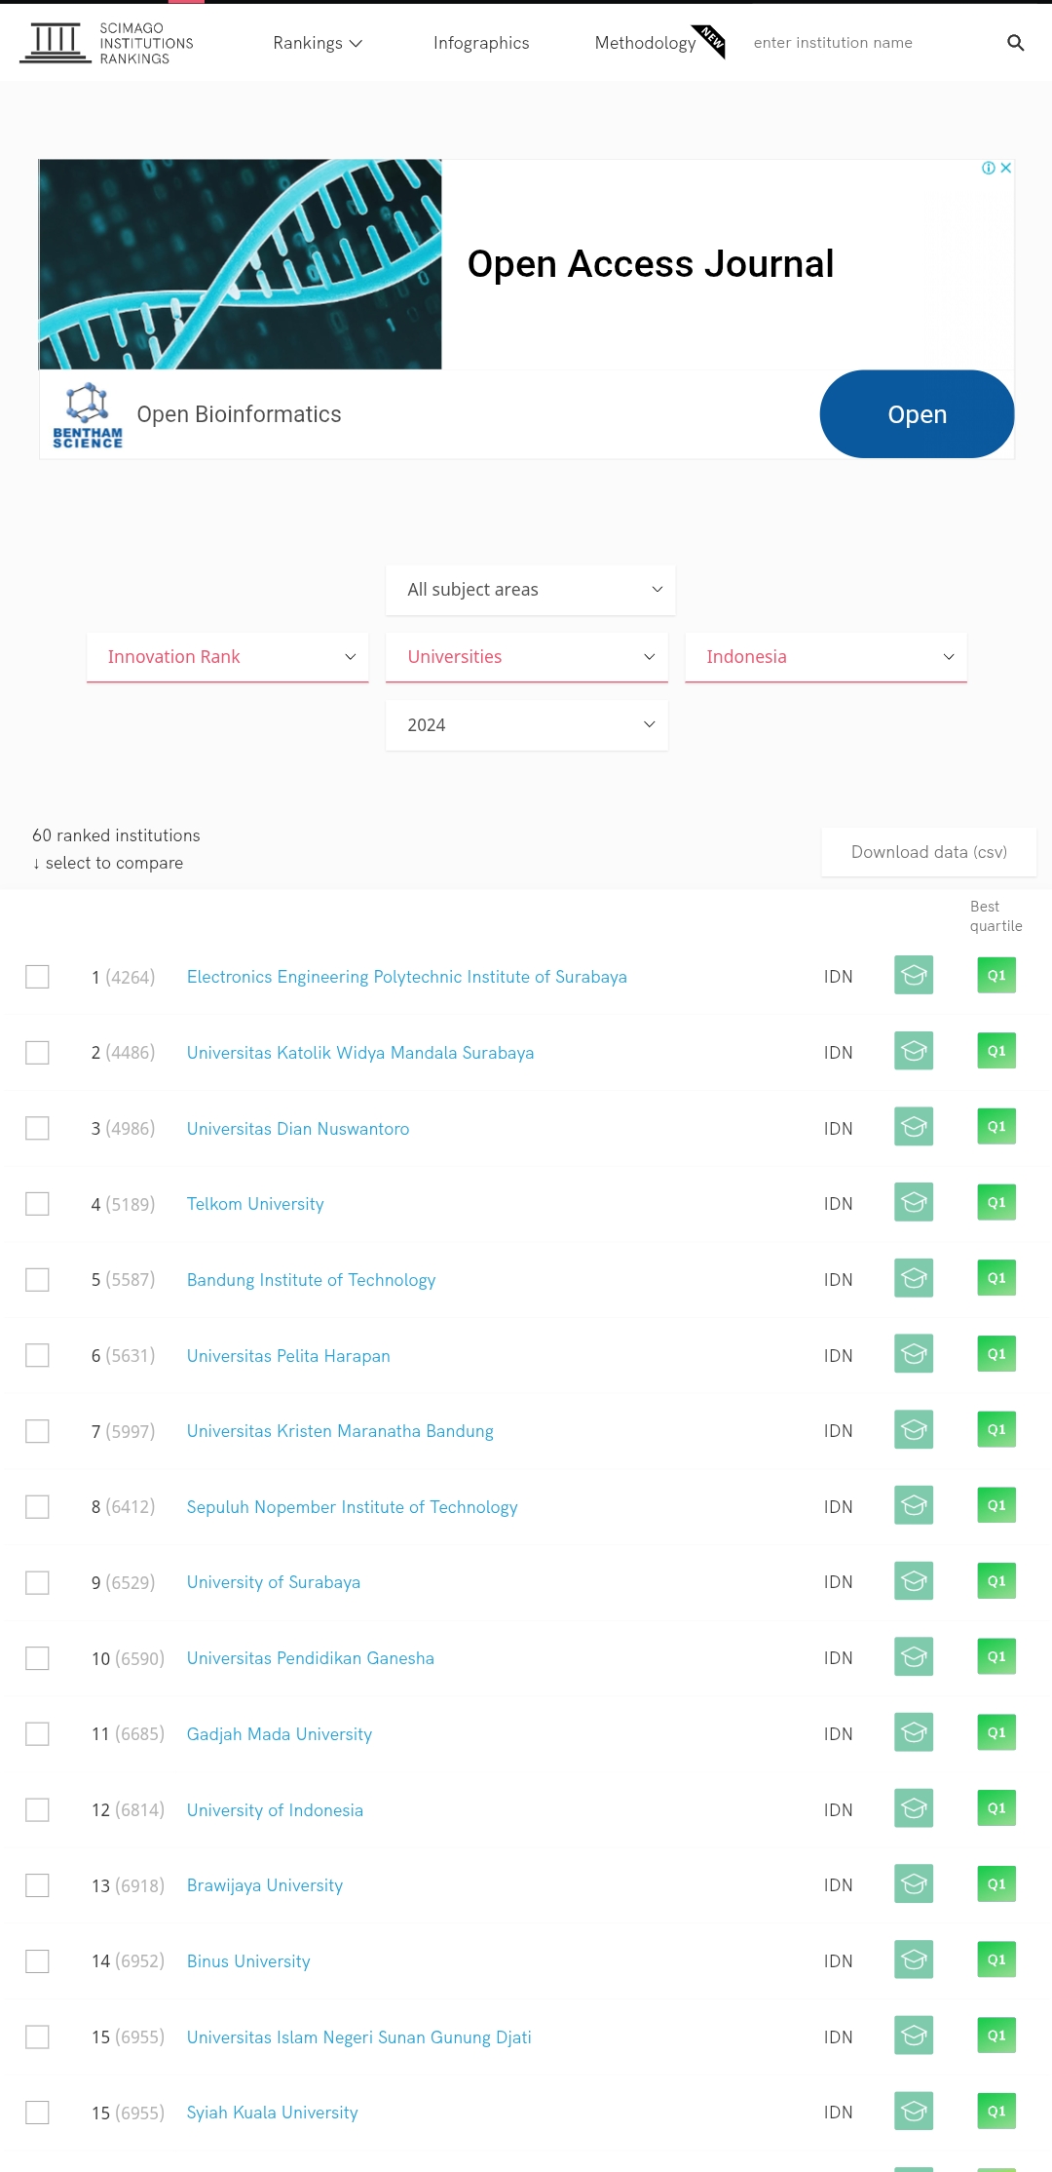Click graduation cap icon for Gadjah Mada University
The width and height of the screenshot is (1052, 2172).
click(x=913, y=1732)
